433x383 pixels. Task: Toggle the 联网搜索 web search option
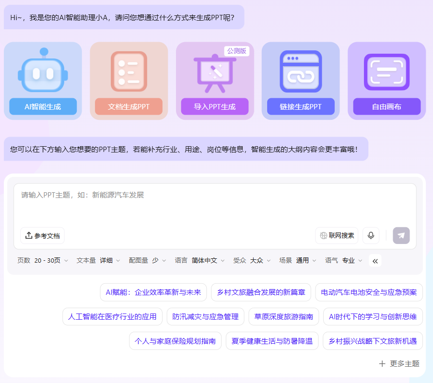337,235
